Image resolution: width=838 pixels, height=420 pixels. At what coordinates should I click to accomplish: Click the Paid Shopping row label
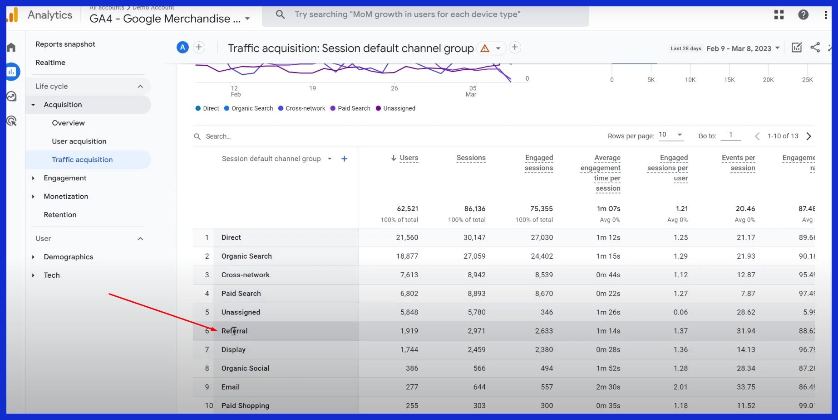(x=245, y=406)
